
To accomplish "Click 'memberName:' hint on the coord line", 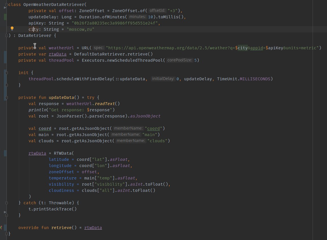I will coord(128,128).
